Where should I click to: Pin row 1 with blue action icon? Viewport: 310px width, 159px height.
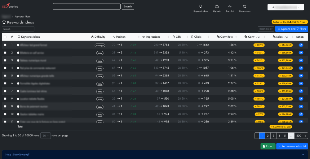pyautogui.click(x=300, y=45)
